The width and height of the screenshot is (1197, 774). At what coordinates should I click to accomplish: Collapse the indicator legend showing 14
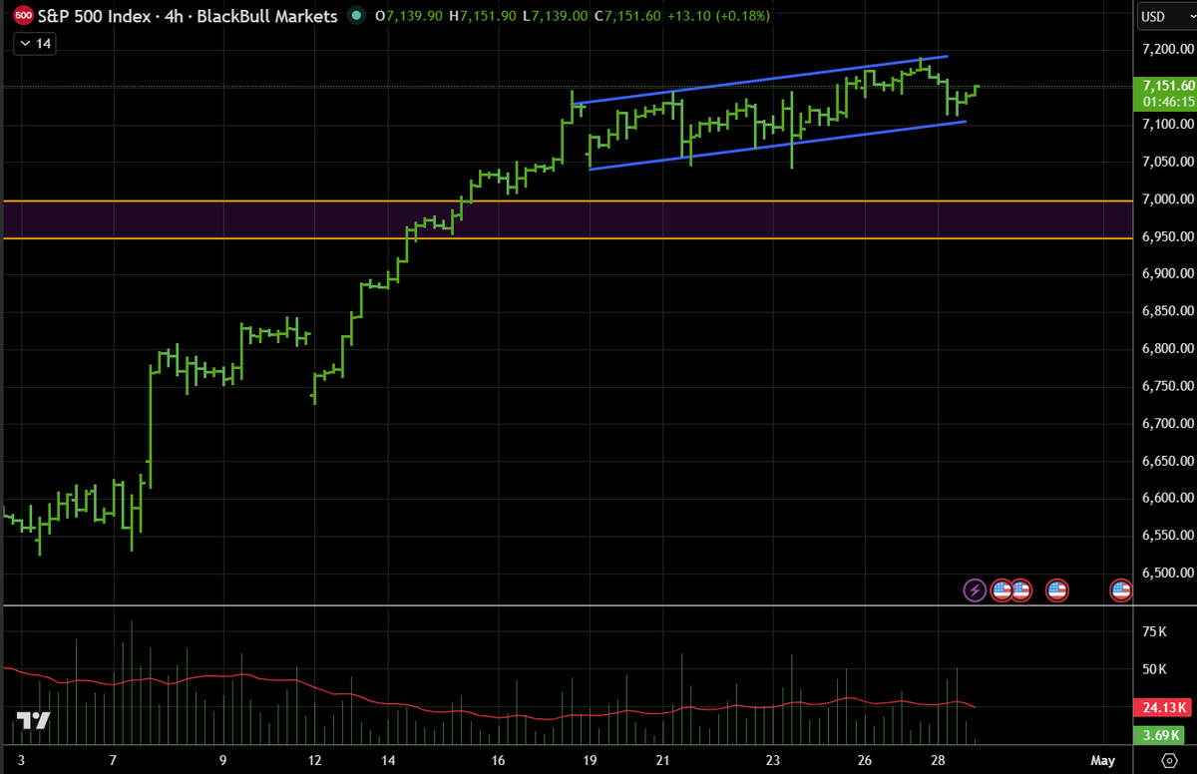35,44
